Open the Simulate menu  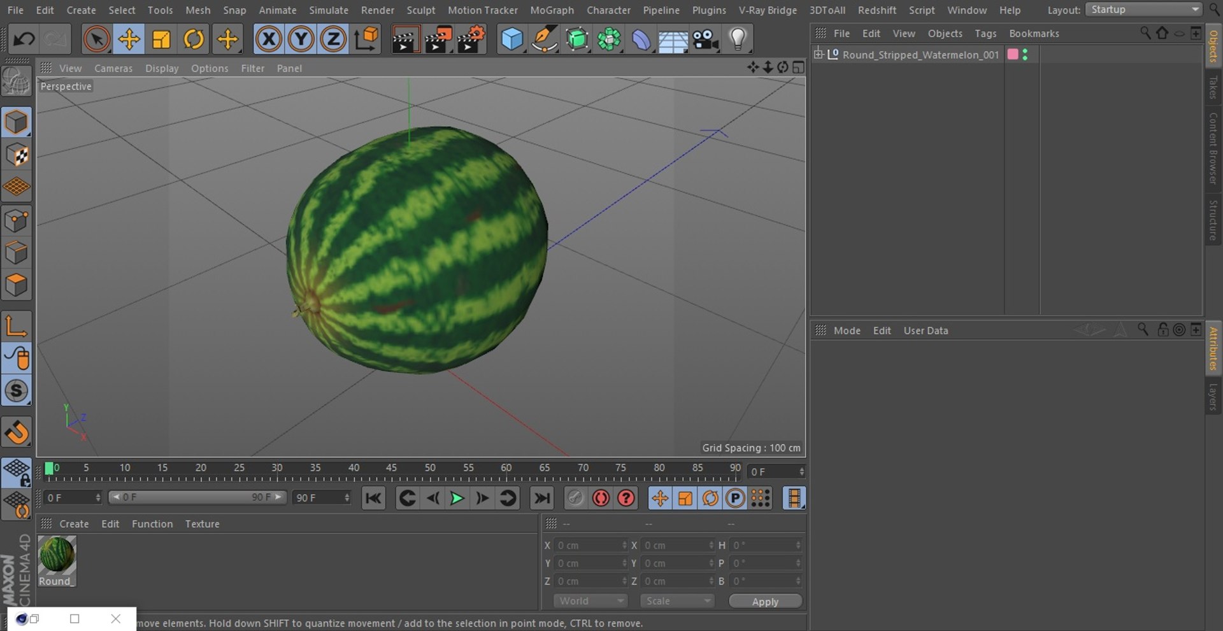[x=329, y=10]
